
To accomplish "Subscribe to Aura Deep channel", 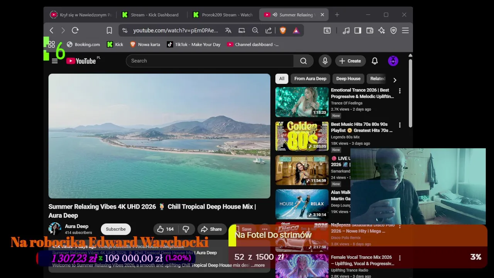I will 116,229.
